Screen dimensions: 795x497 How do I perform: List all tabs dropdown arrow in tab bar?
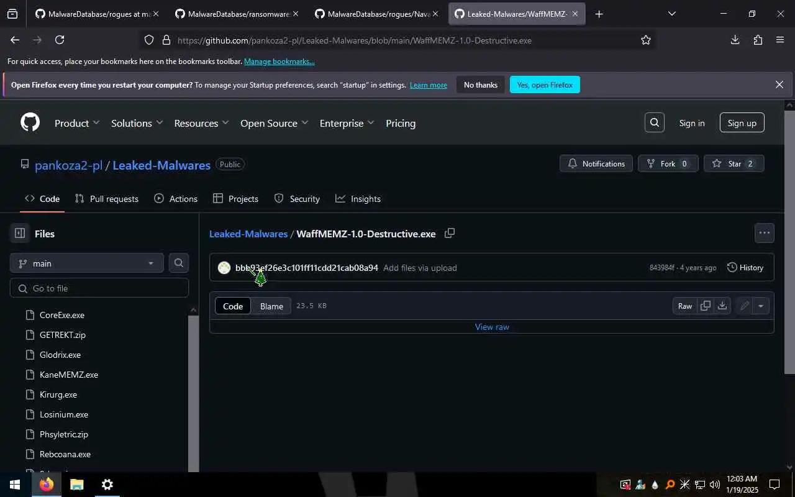671,14
